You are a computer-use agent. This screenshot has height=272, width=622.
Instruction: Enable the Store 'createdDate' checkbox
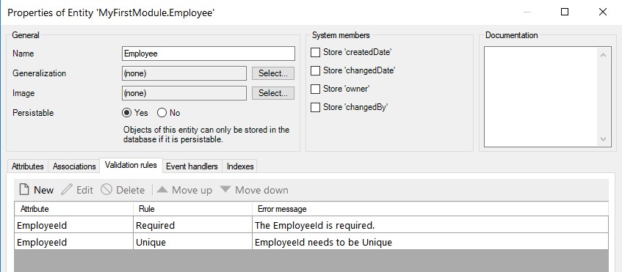[x=315, y=52]
